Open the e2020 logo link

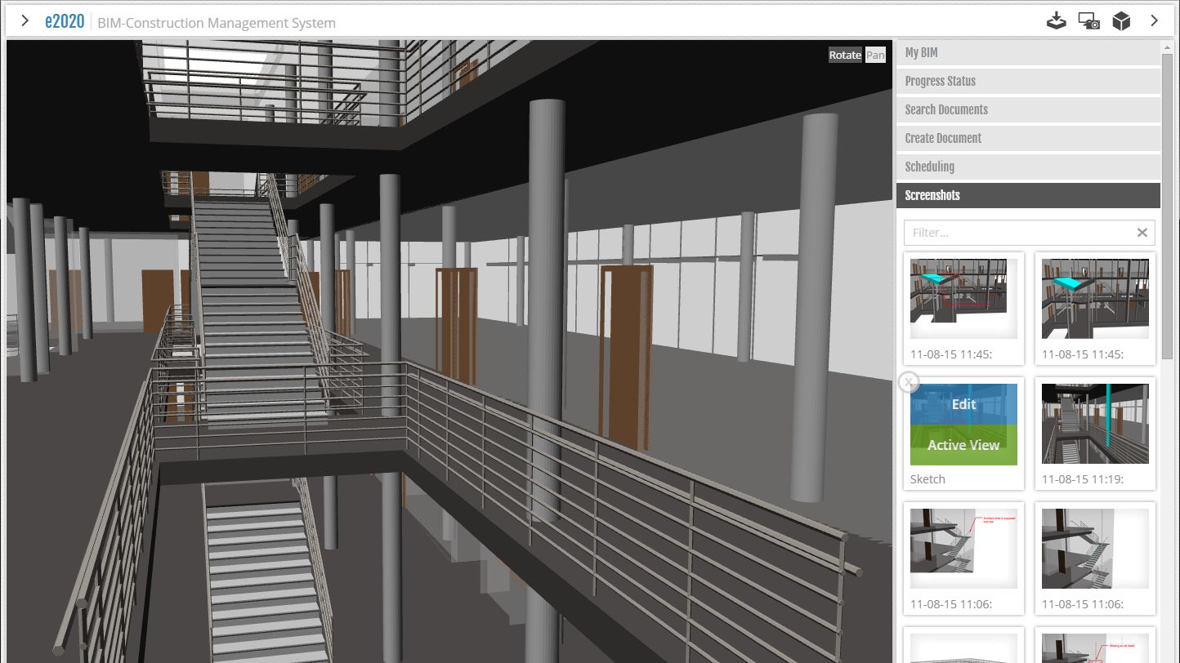65,21
